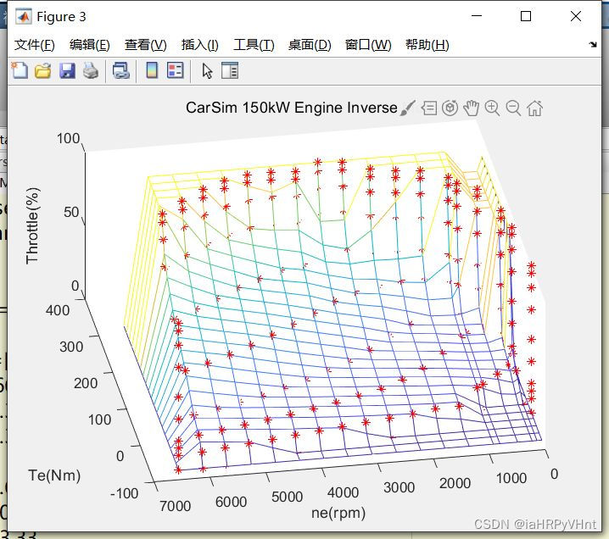
Task: Select the Edit Plot arrow tool
Action: pyautogui.click(x=208, y=71)
